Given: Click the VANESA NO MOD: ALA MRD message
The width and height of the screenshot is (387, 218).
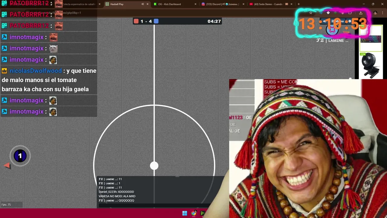Looking at the screenshot, I should tap(117, 196).
